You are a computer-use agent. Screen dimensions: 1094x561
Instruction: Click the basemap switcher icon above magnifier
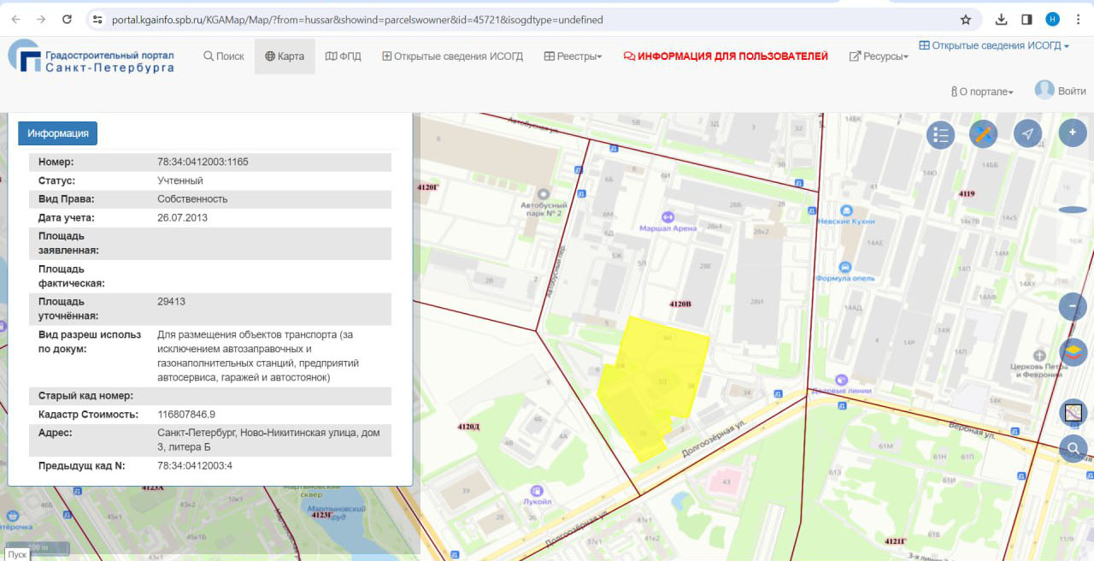pos(1073,413)
